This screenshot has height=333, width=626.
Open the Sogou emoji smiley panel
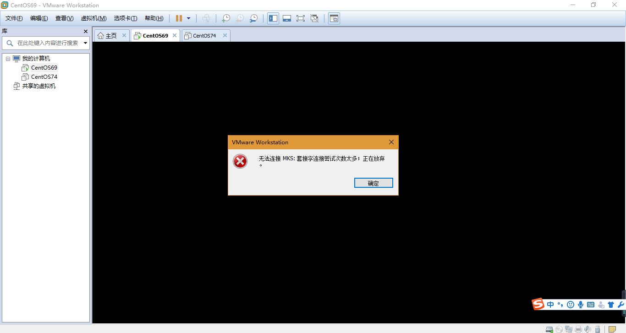[x=571, y=305]
